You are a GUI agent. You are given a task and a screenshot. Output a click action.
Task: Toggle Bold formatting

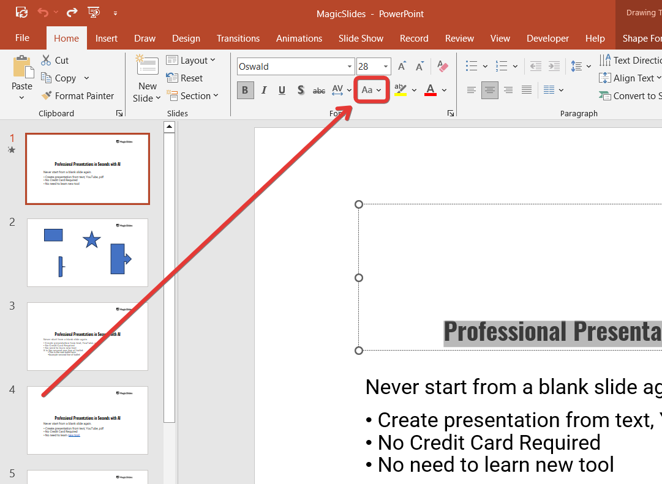click(245, 91)
